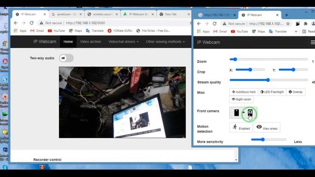
Task: Open Translate bookmark in right window
Action: 278,31
